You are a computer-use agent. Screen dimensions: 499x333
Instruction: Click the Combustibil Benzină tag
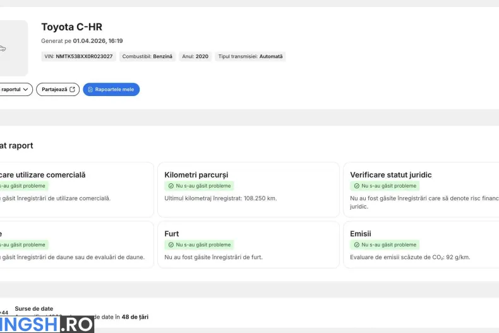147,56
